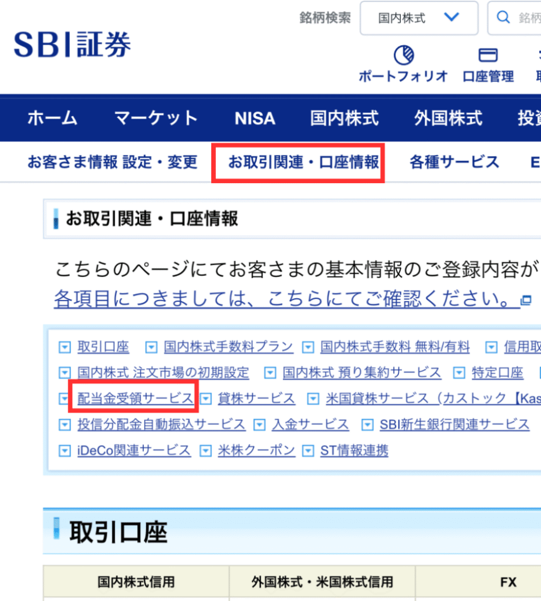
Task: Click the SBI証券 logo
Action: [72, 44]
